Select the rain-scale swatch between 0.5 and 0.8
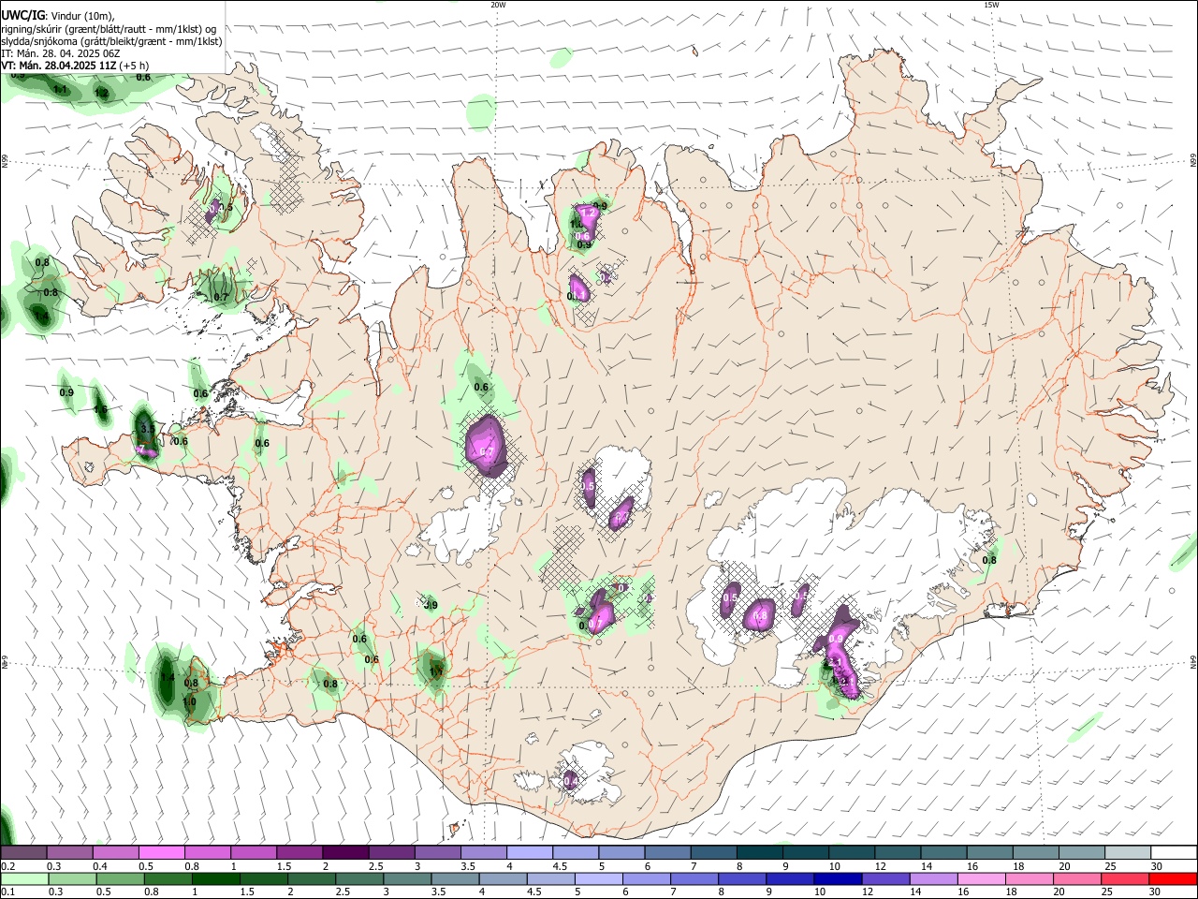 (120, 878)
